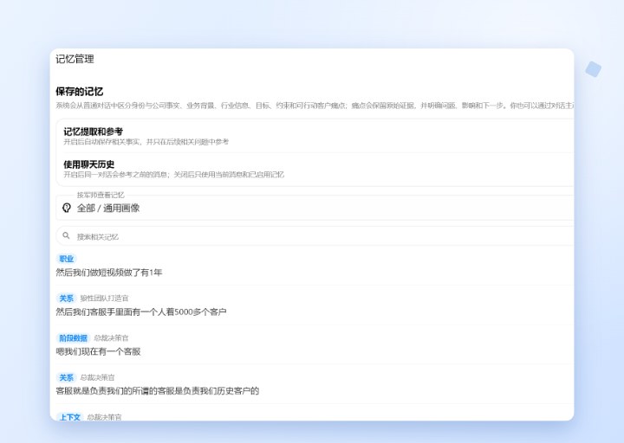
Task: Click the 职业 tag
Action: tap(67, 259)
